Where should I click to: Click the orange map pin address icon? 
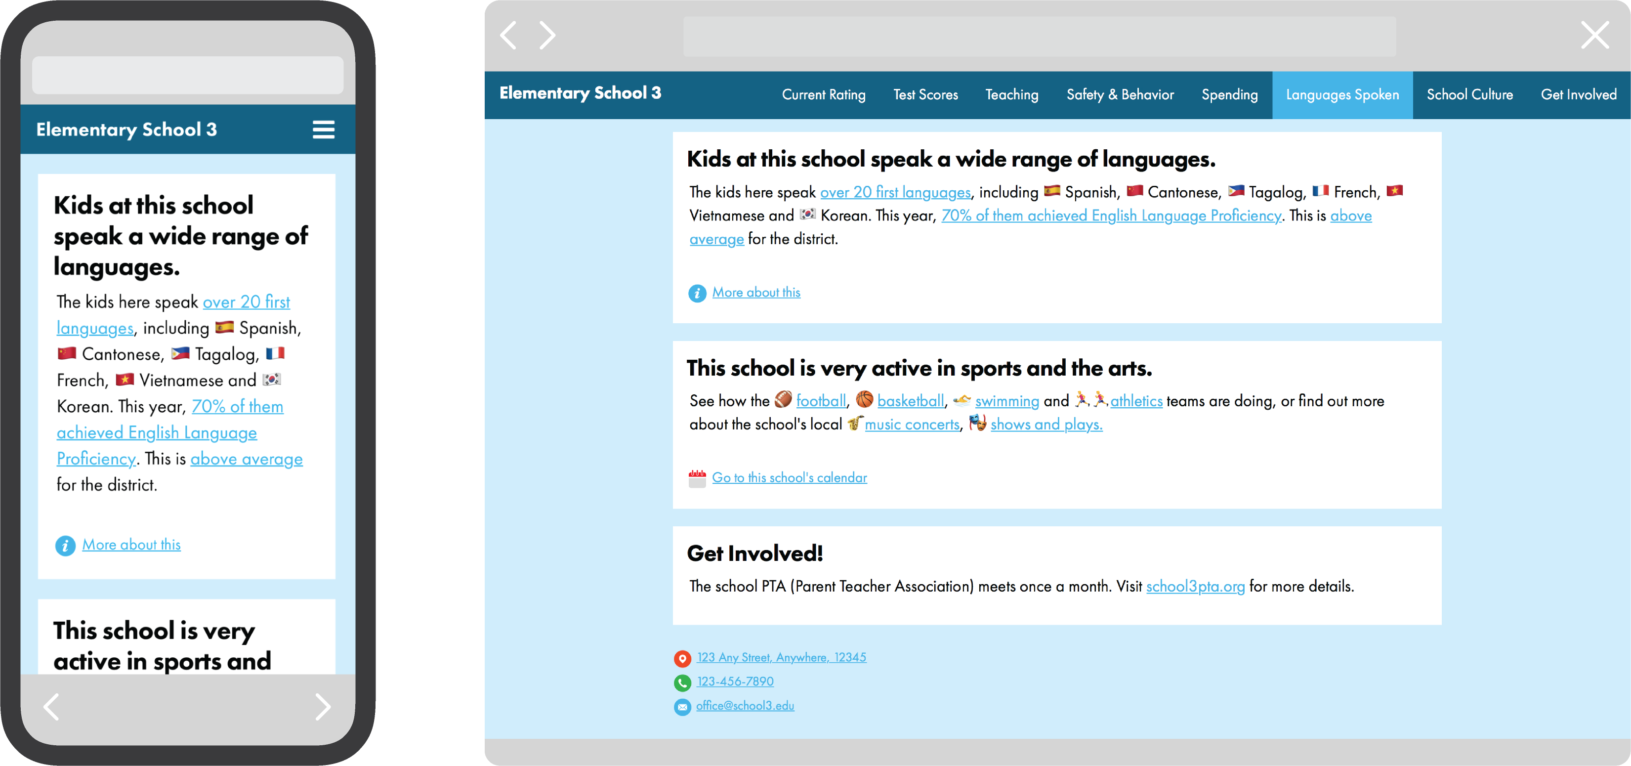[x=682, y=658]
